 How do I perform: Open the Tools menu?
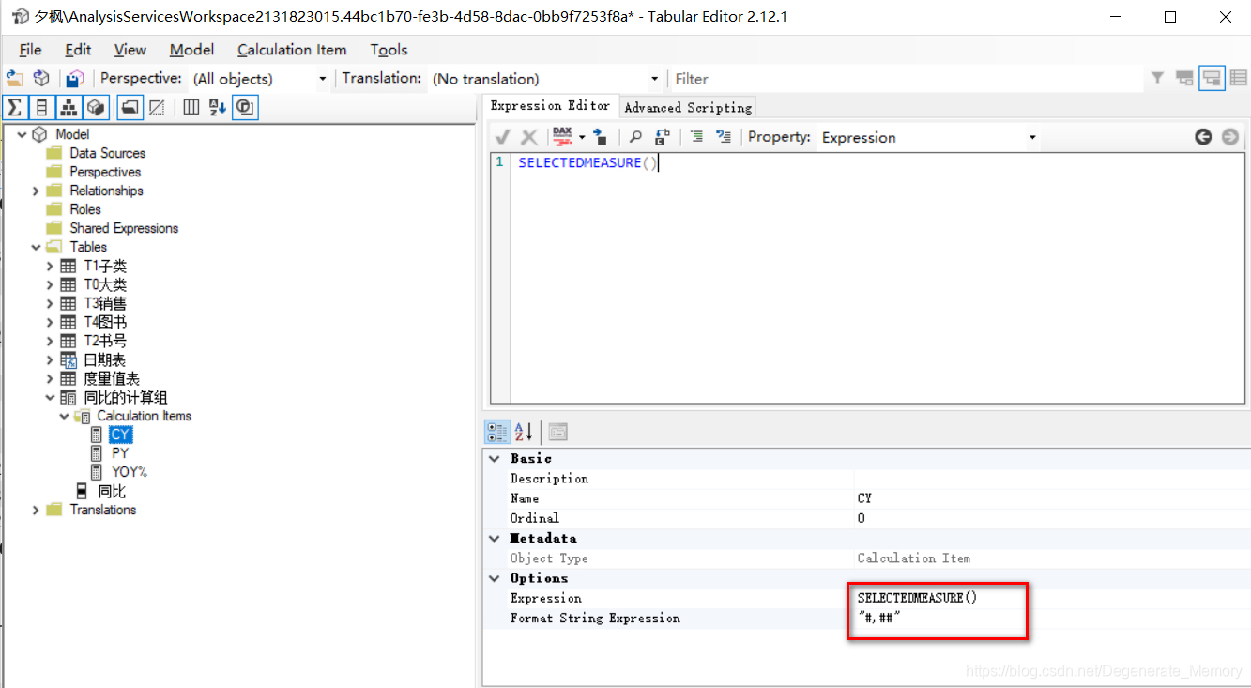pos(389,50)
